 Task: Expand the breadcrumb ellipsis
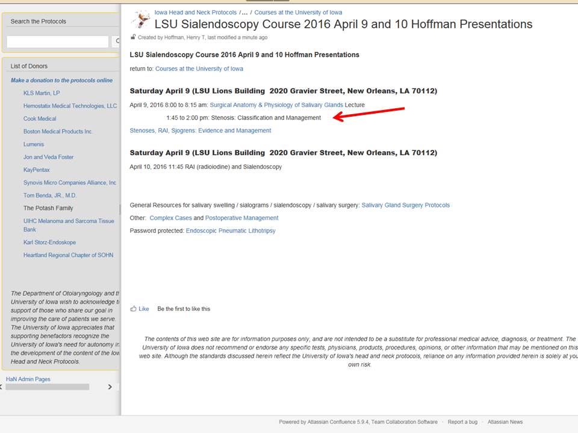pos(244,13)
